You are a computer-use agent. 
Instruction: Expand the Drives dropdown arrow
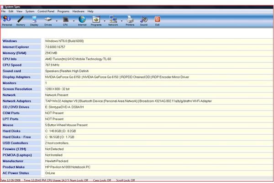click(x=57, y=21)
